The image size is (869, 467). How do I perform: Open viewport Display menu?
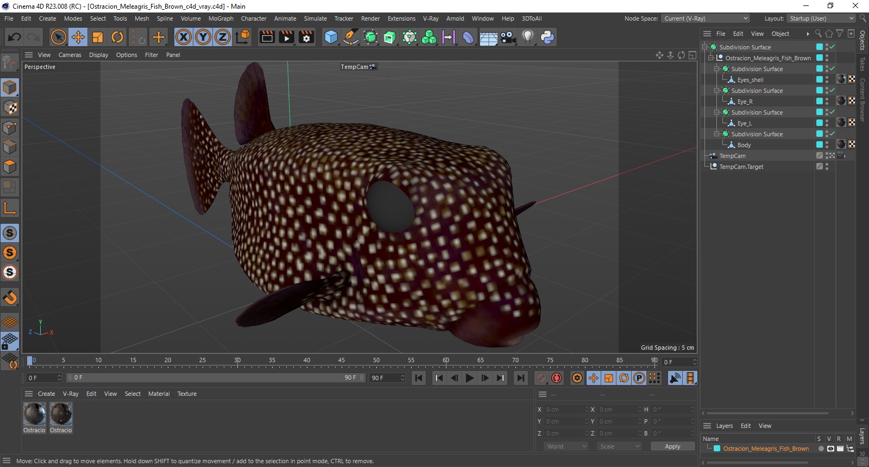tap(98, 55)
